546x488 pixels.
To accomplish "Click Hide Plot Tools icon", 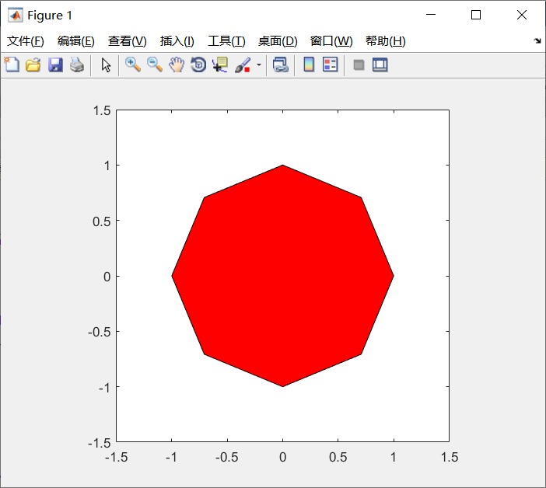I will 359,64.
